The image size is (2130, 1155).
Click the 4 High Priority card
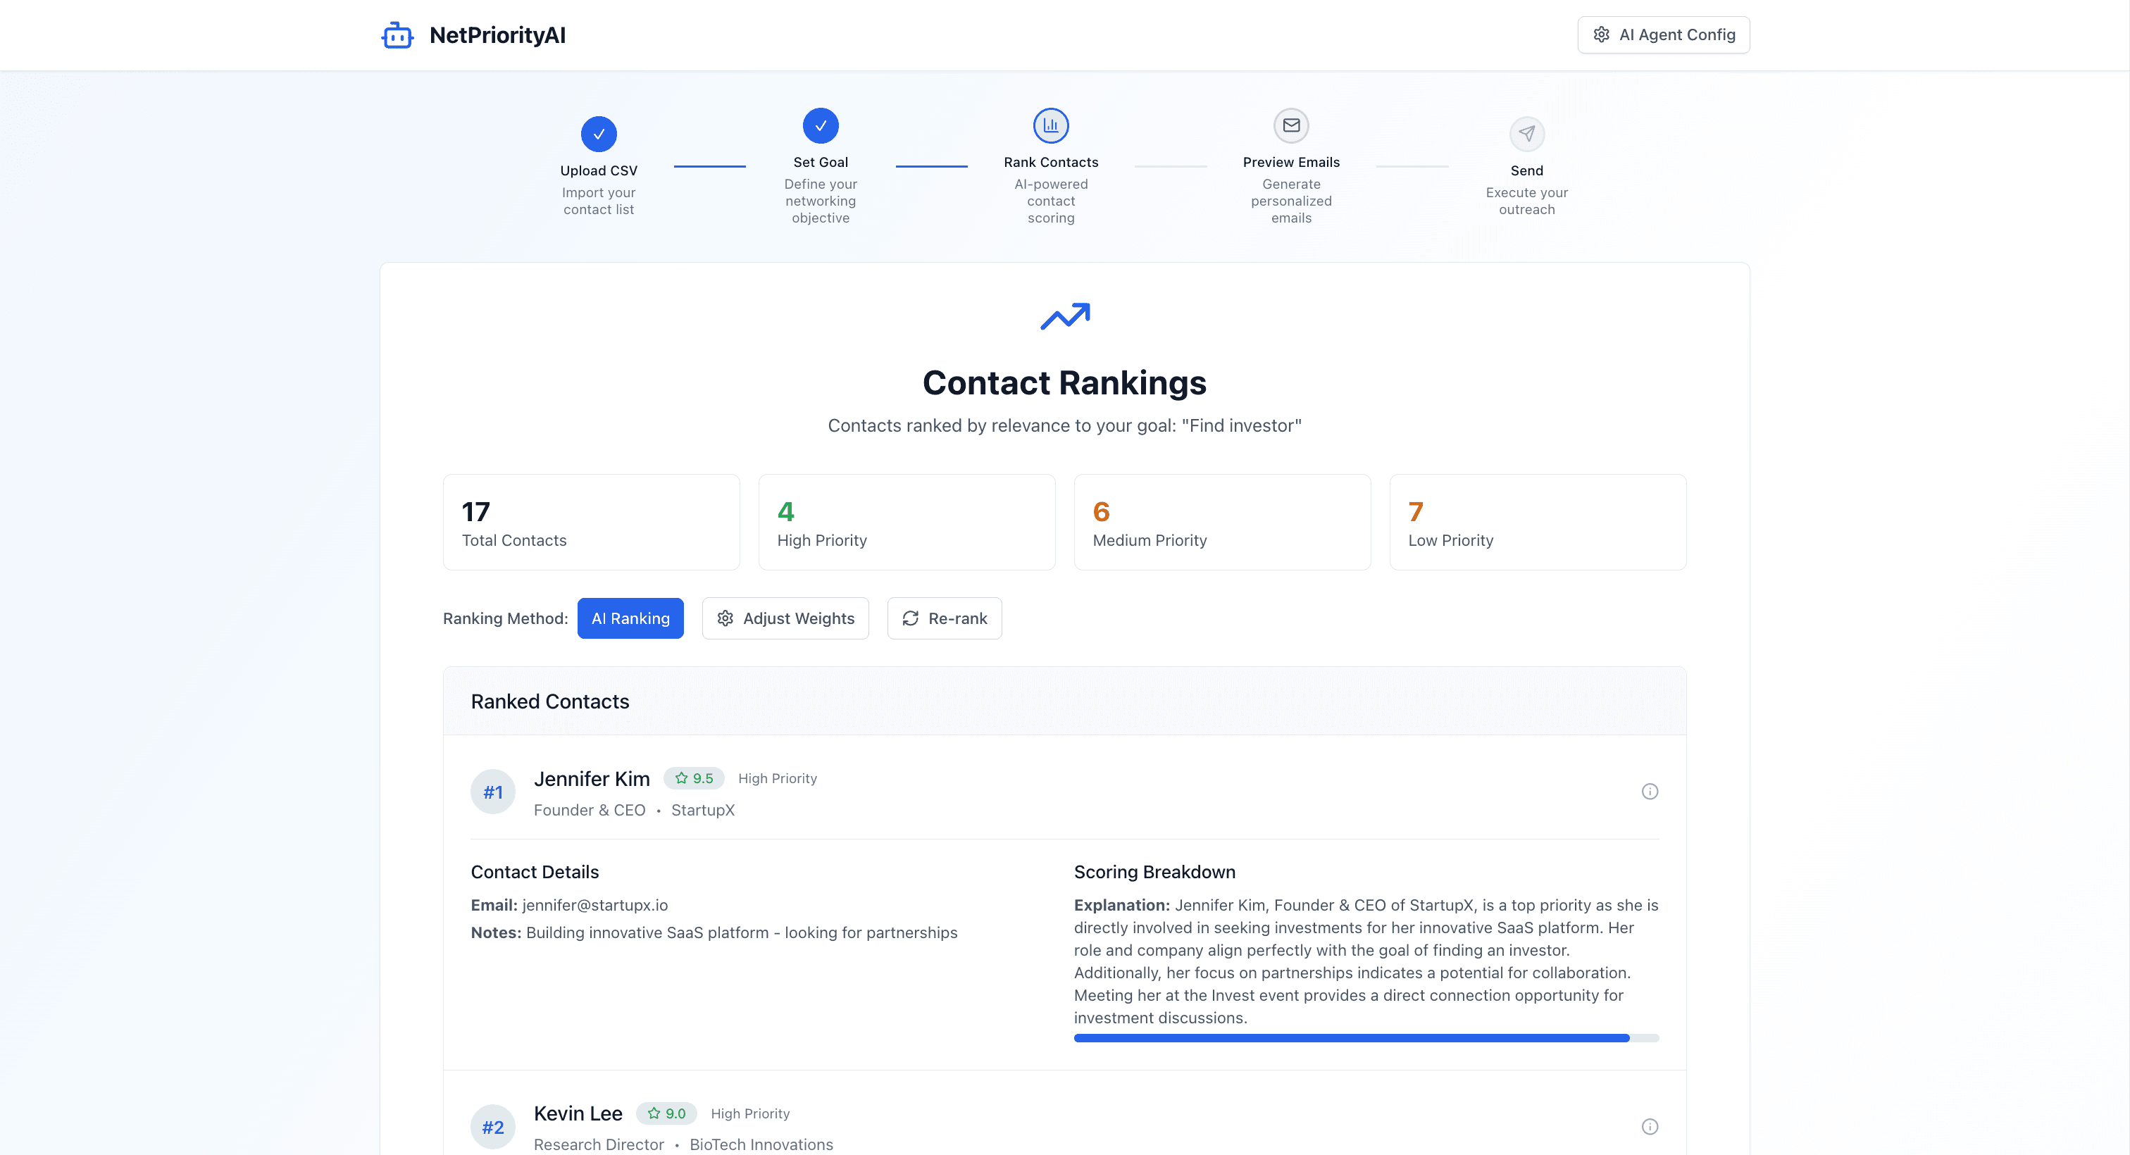[x=907, y=522]
